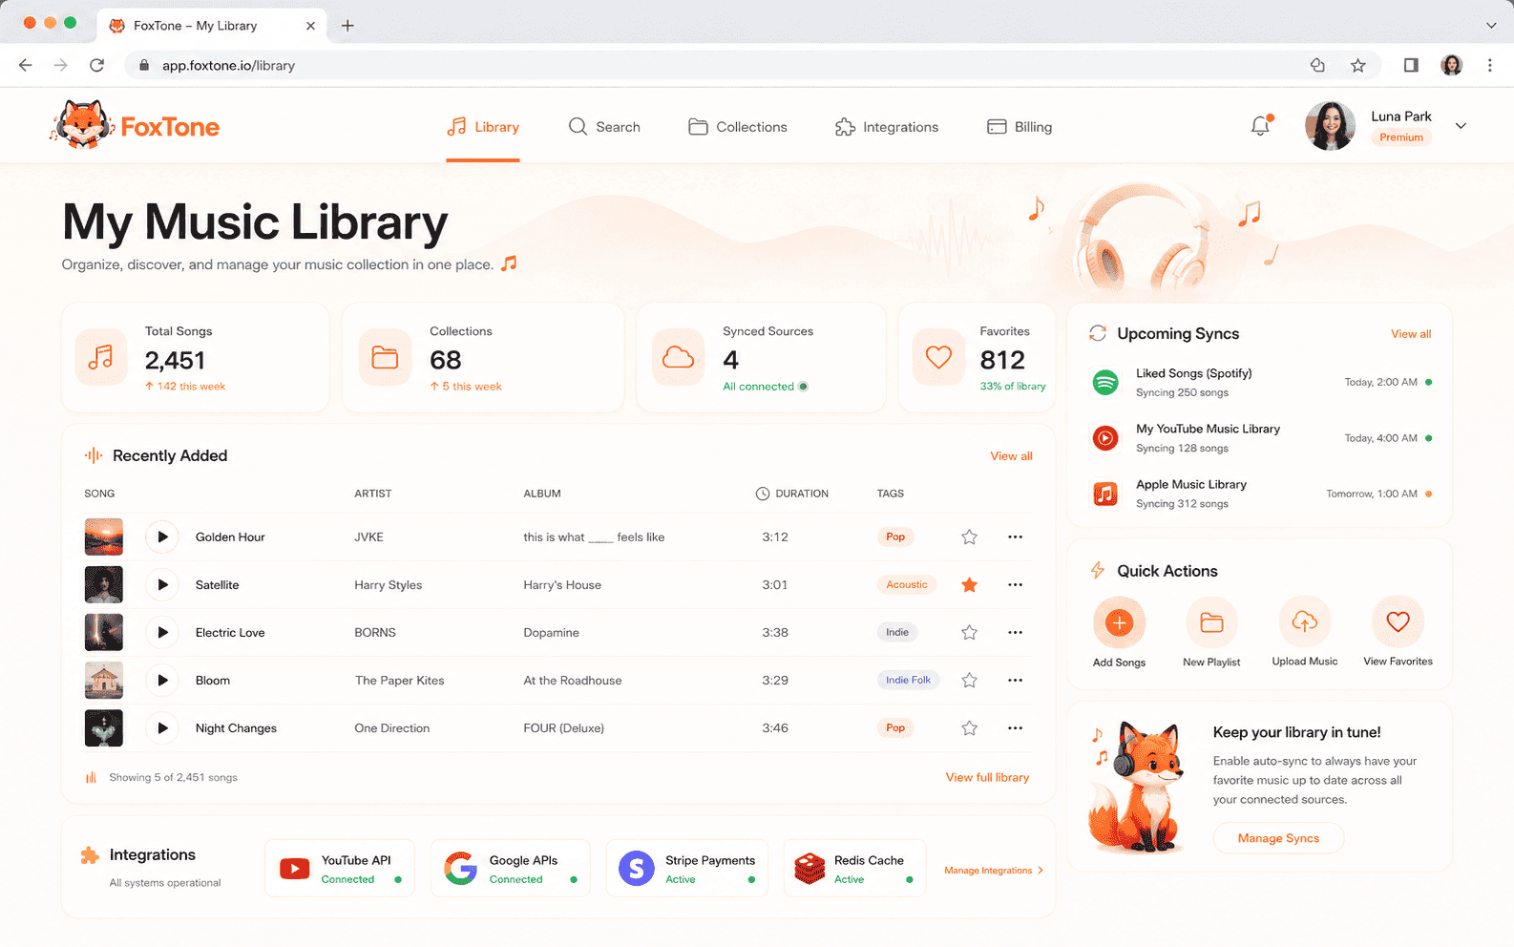Open more options for Golden Hour
Screen dimensions: 1514x947
coord(1015,537)
